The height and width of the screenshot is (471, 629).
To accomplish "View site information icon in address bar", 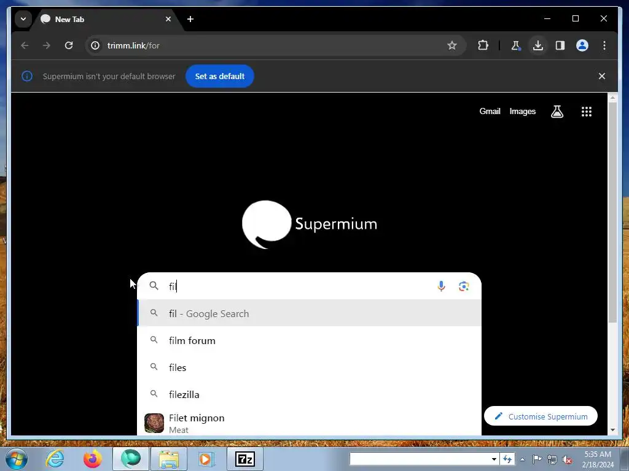I will coord(95,45).
